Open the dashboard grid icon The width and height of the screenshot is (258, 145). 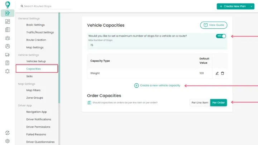coord(8,21)
